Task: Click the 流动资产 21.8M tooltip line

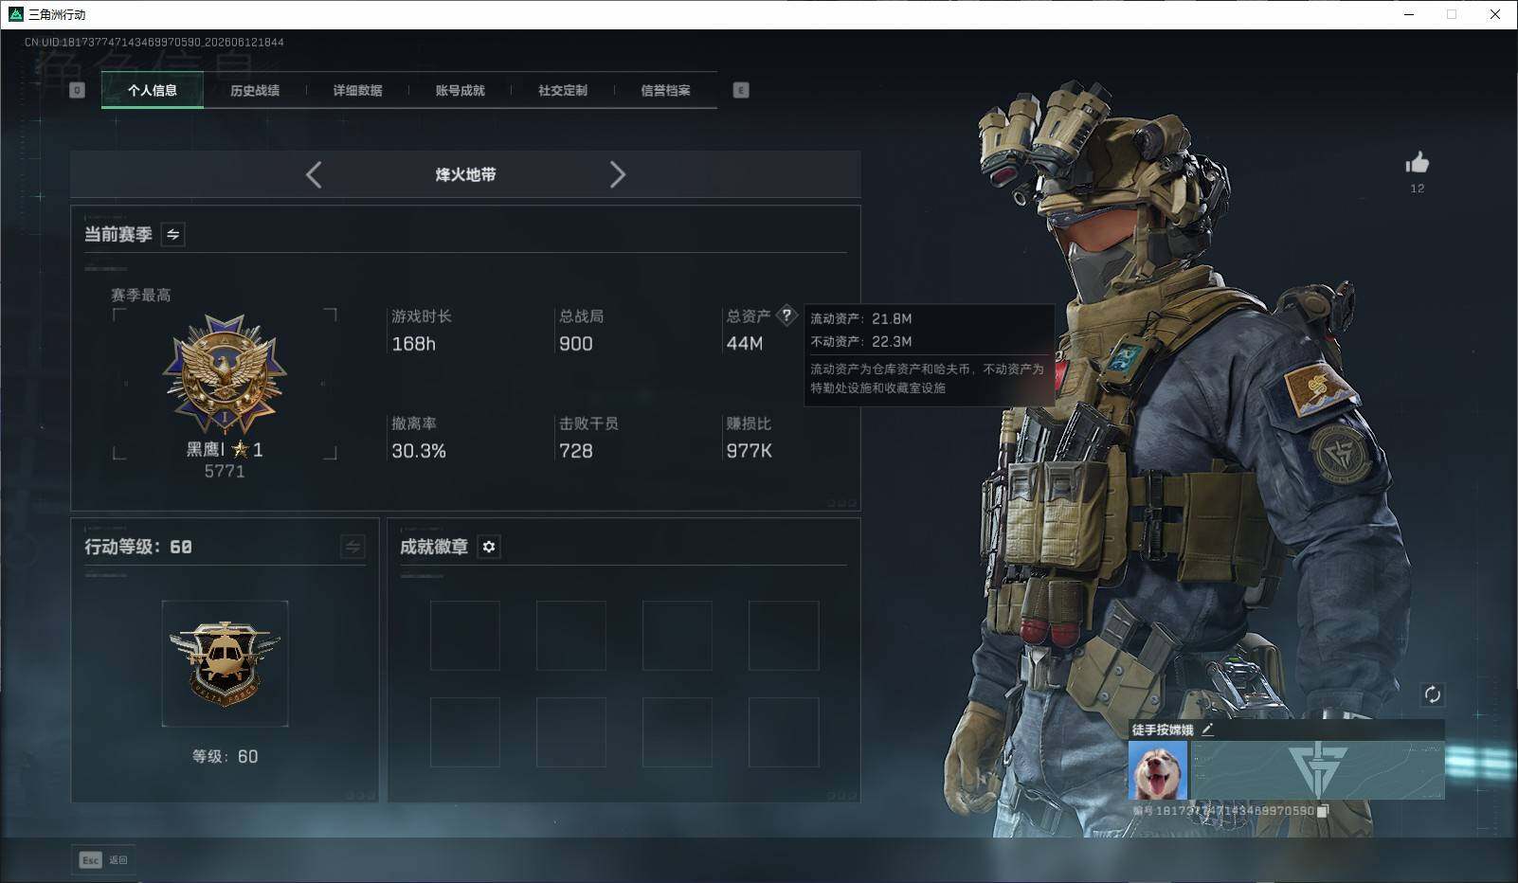Action: tap(861, 318)
